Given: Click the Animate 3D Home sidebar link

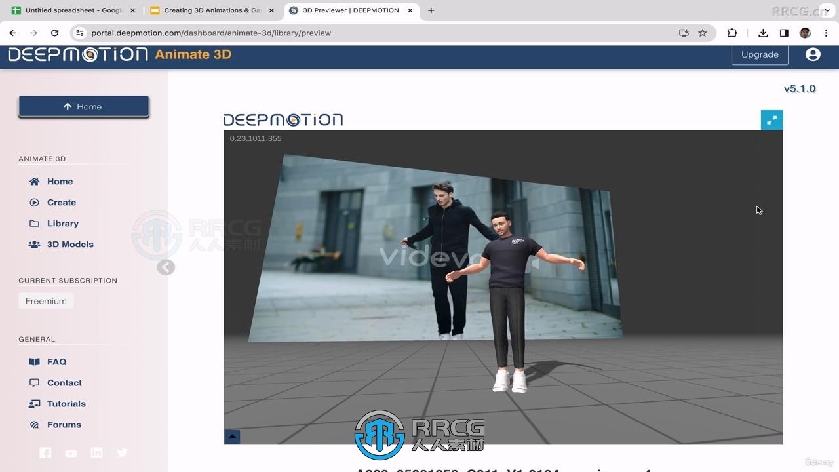Looking at the screenshot, I should pos(51,182).
